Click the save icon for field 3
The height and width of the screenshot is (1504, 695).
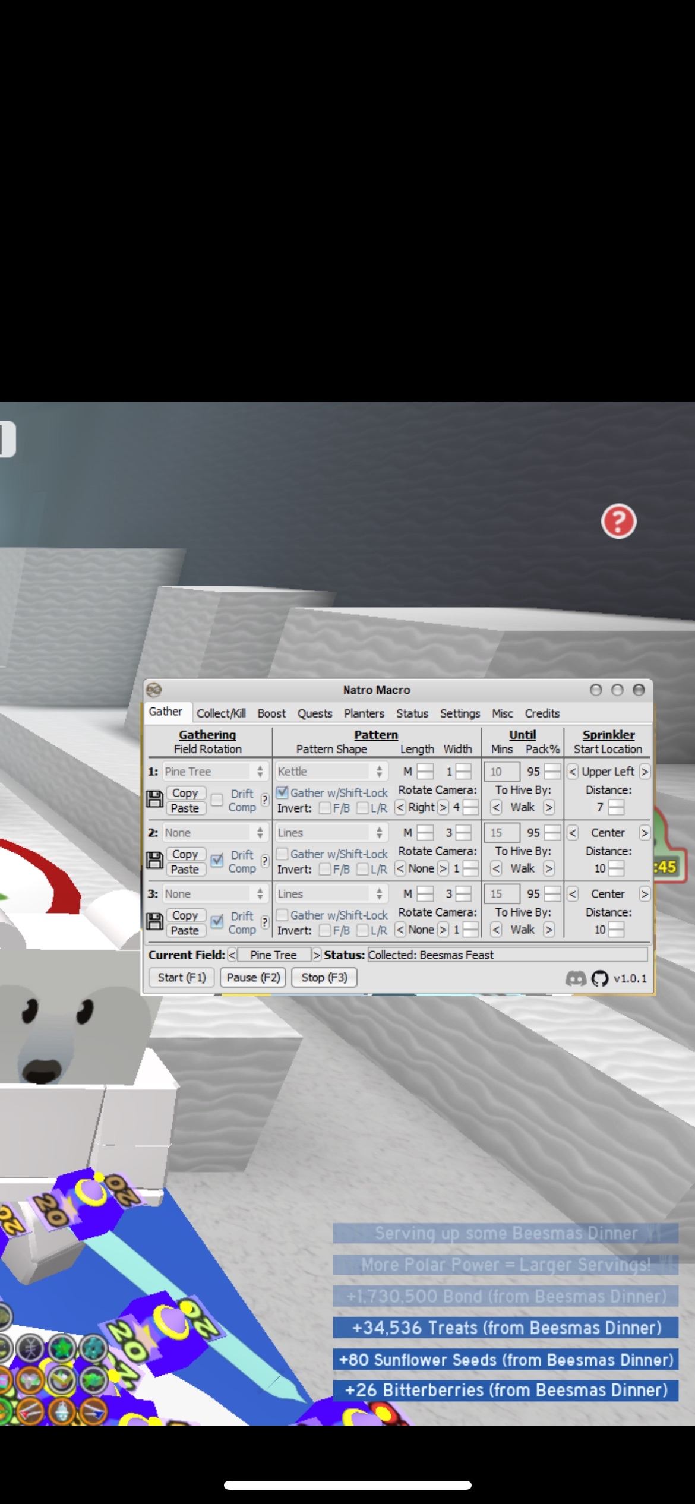tap(154, 921)
